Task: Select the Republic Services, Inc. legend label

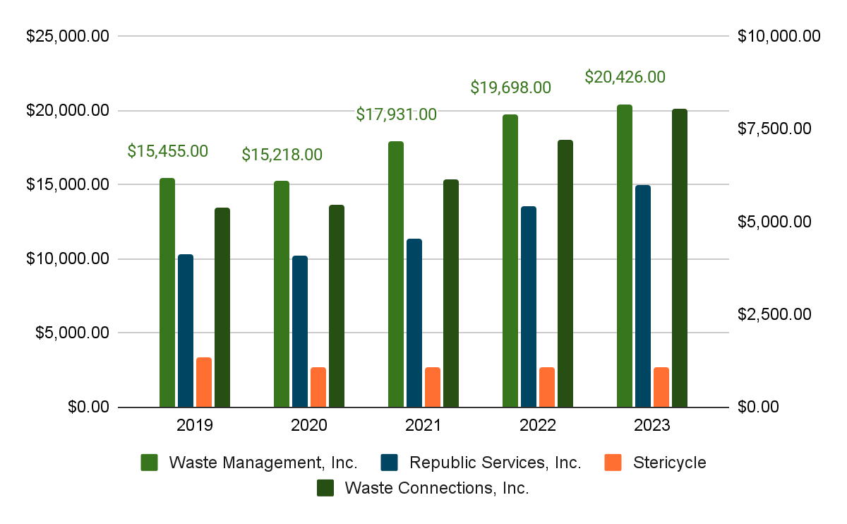Action: click(495, 463)
